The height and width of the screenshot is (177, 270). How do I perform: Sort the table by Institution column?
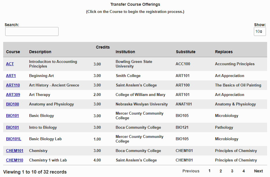click(x=125, y=52)
